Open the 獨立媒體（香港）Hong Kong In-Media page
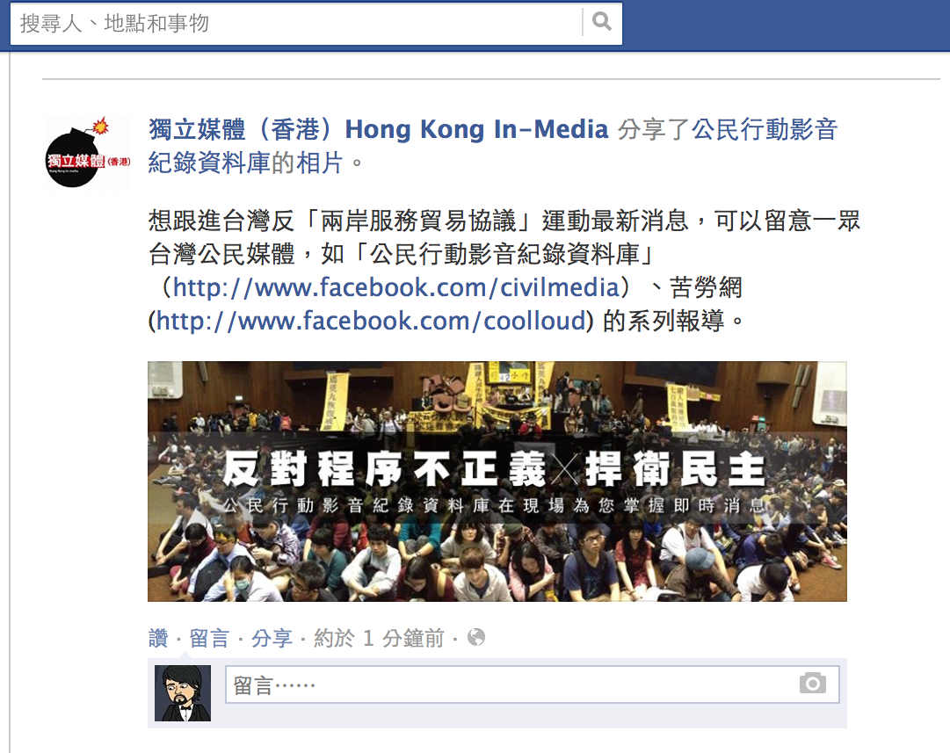The height and width of the screenshot is (753, 950). [378, 130]
